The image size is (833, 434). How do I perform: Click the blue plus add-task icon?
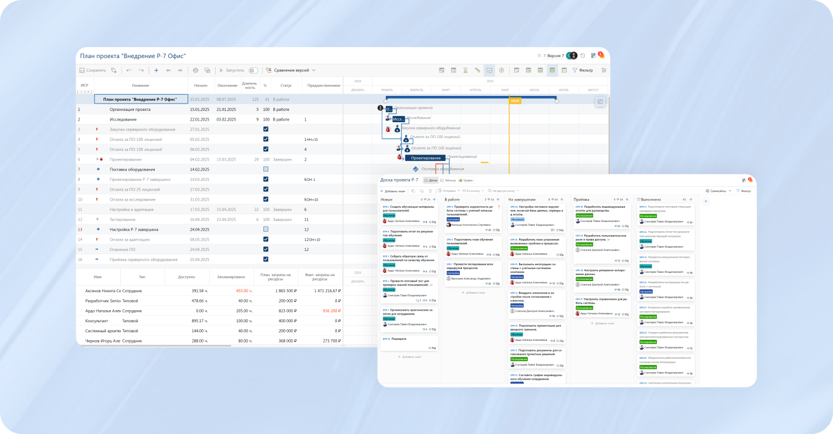(156, 71)
